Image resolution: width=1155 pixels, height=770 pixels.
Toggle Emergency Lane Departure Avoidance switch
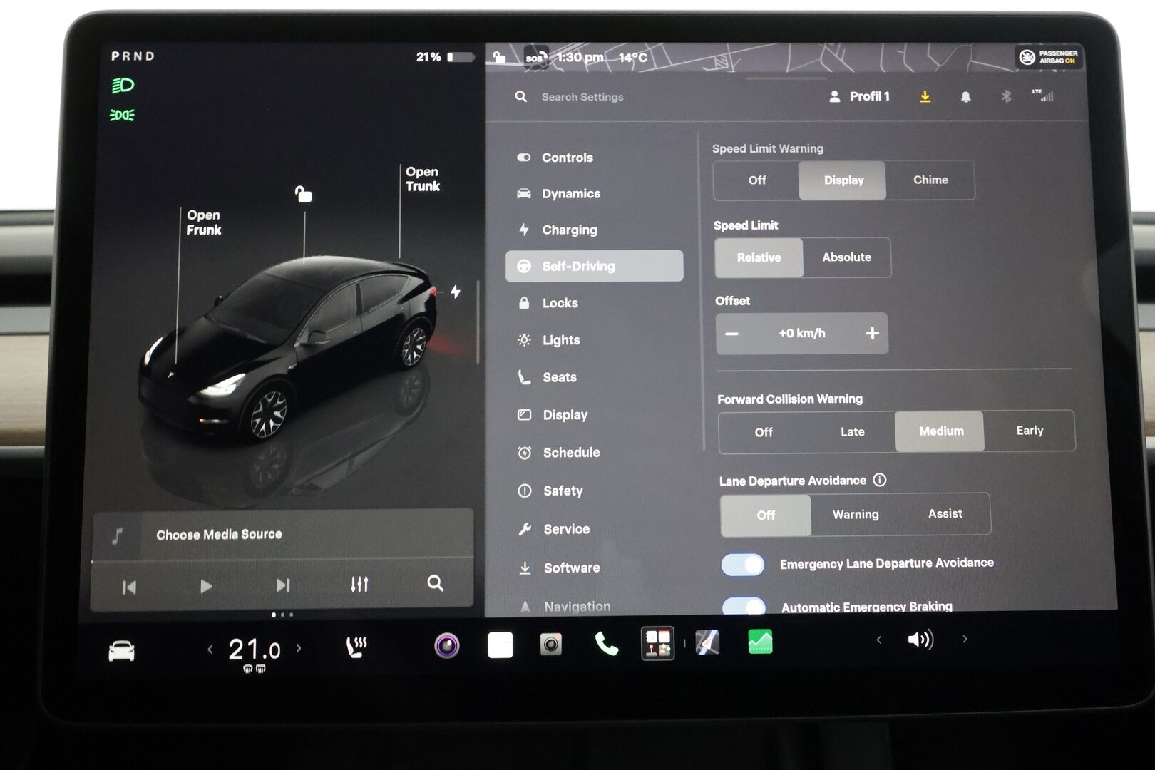point(743,565)
